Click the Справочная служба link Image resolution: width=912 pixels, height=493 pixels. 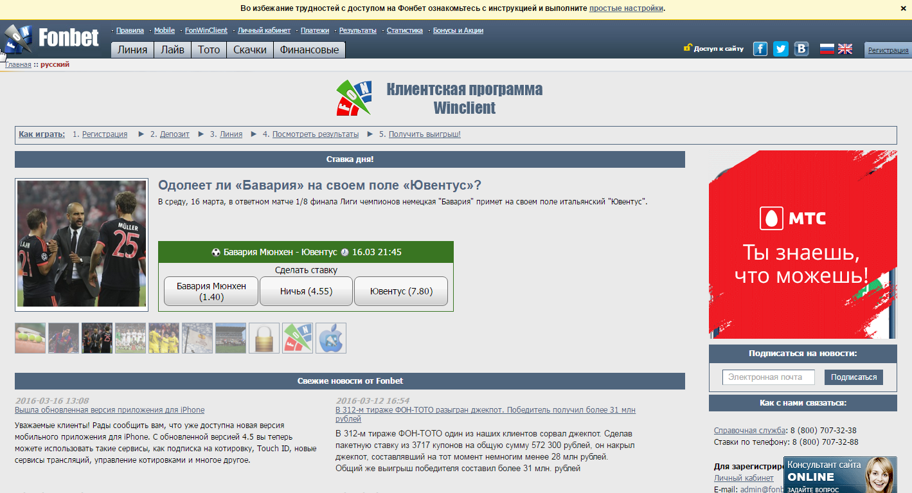(x=749, y=431)
